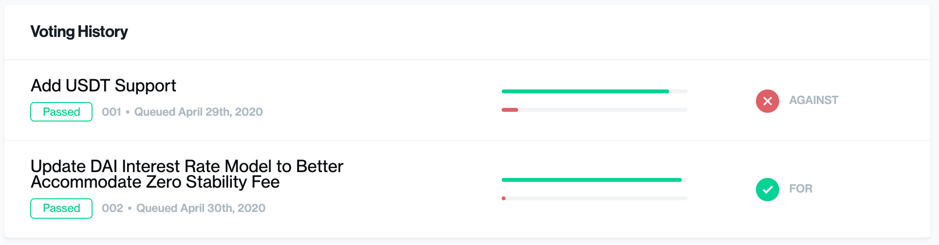Click red against-votes dot of DAI proposal

[x=504, y=198]
